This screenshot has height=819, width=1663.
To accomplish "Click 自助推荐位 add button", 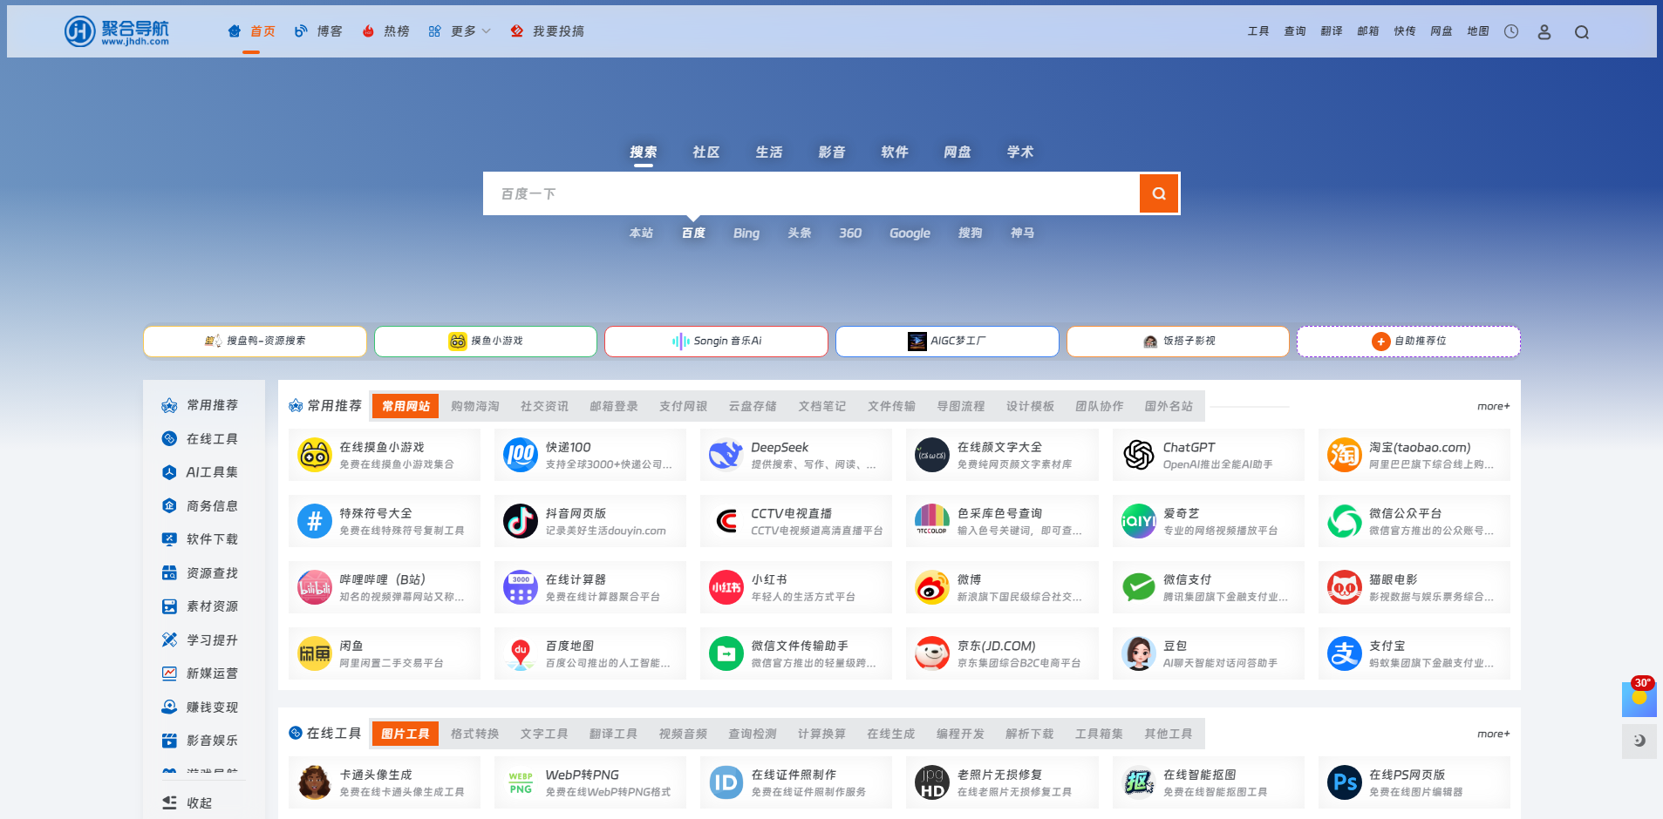I will click(1408, 341).
